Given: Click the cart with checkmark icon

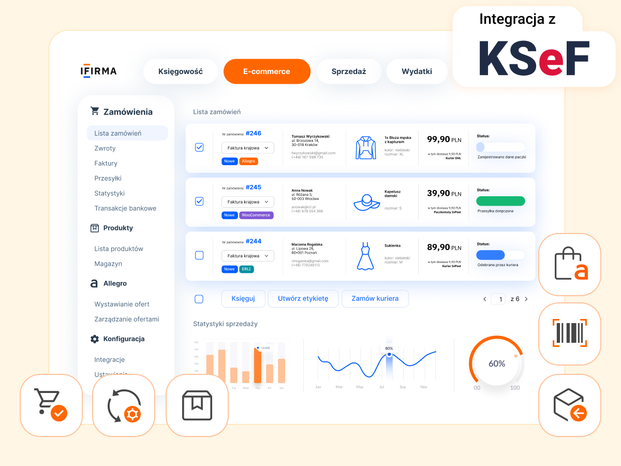Looking at the screenshot, I should coord(51,405).
